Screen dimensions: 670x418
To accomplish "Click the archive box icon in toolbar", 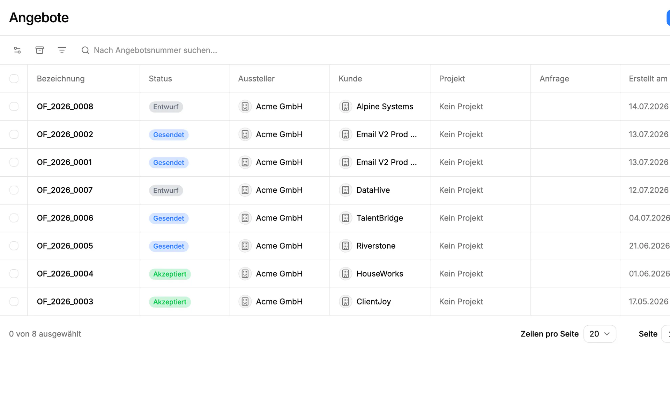I will click(40, 50).
